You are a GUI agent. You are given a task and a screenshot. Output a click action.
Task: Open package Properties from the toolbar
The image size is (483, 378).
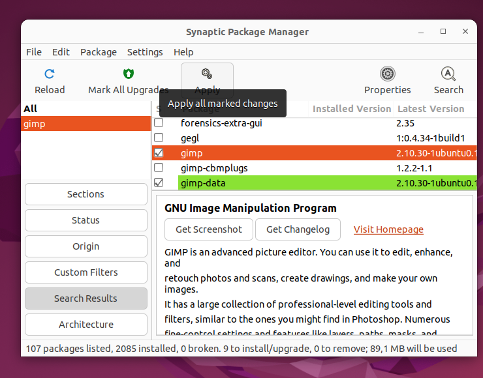pos(387,74)
